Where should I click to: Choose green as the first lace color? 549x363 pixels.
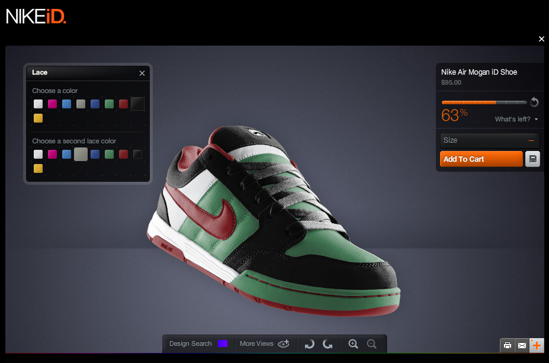click(109, 104)
